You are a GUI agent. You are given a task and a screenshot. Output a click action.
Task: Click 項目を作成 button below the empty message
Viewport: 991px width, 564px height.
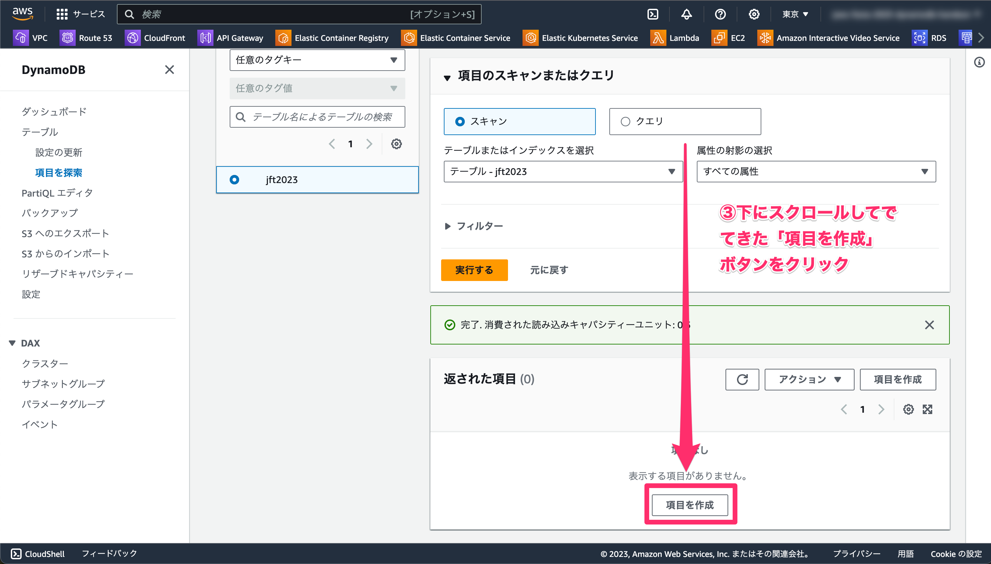tap(690, 505)
